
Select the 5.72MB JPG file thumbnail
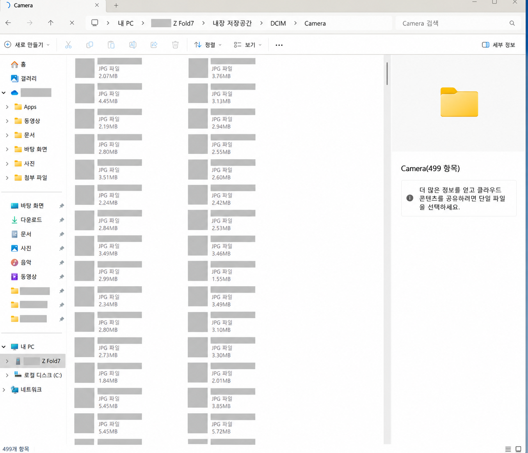(198, 424)
